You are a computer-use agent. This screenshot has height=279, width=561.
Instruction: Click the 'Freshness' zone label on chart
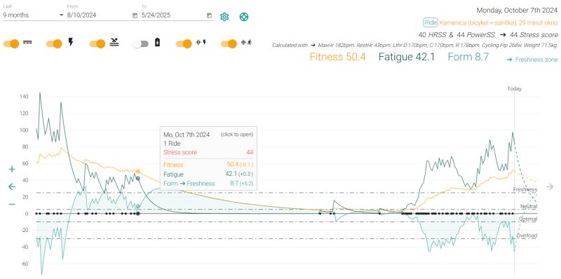click(x=525, y=189)
